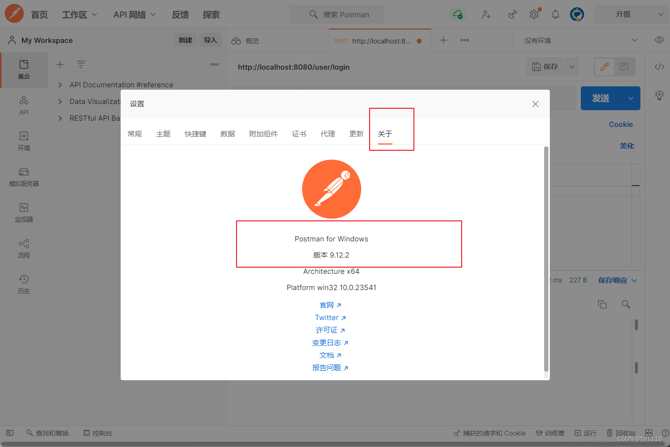The width and height of the screenshot is (670, 447).
Task: Open the tab options ellipsis menu
Action: [x=465, y=40]
